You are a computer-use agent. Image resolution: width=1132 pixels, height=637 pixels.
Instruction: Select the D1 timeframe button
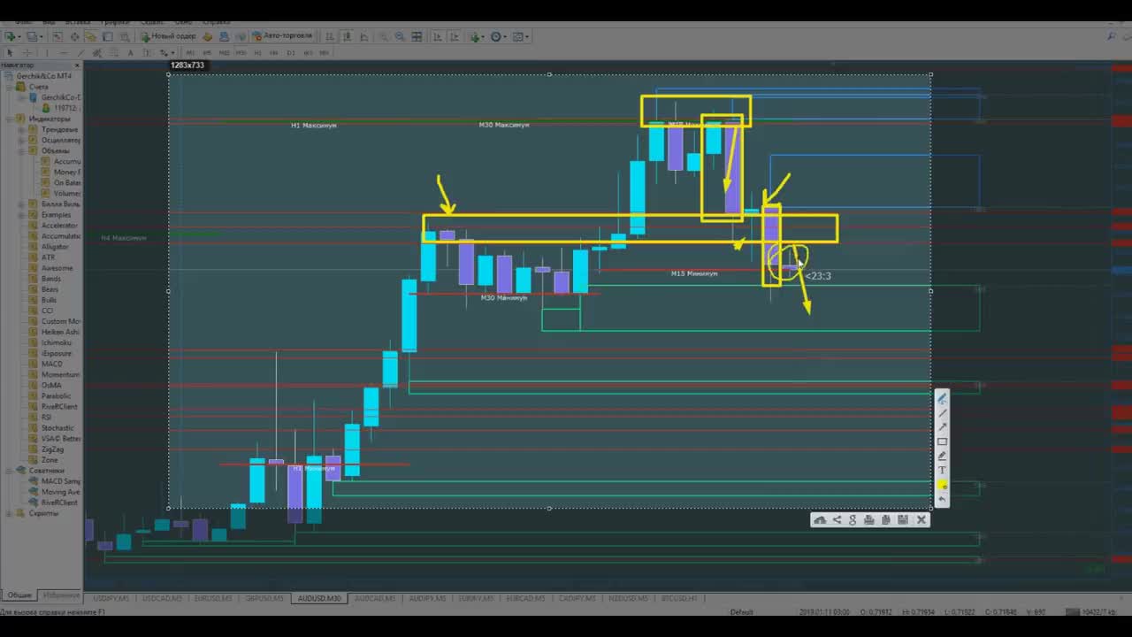click(291, 53)
